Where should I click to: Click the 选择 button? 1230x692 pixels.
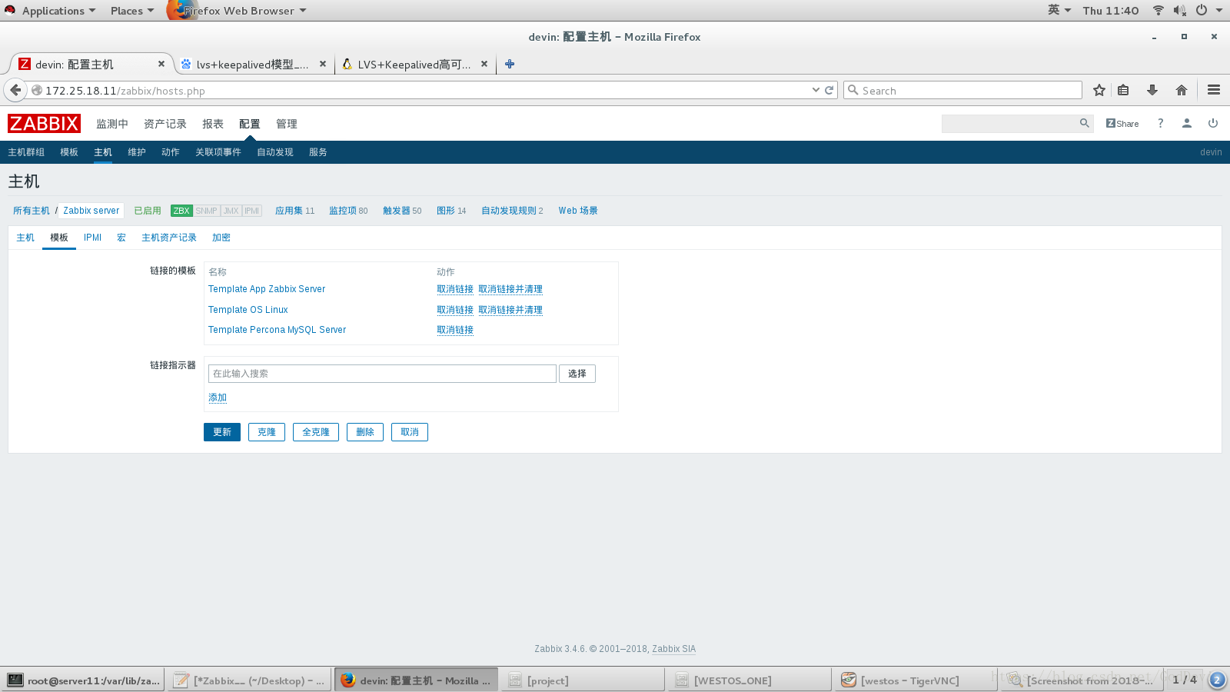pos(577,374)
